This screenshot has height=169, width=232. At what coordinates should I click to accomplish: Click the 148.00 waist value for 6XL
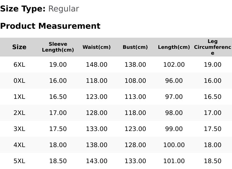click(x=97, y=65)
